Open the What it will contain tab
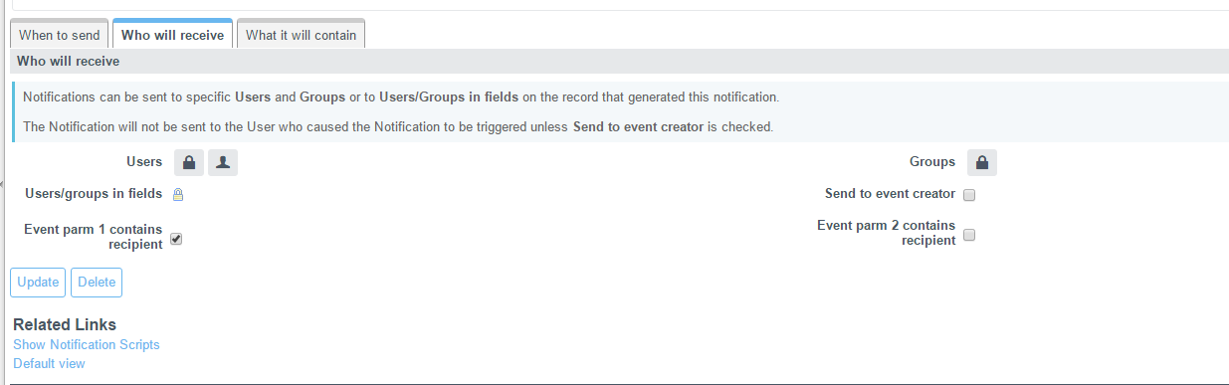Screen dimensions: 1229x385 coord(302,35)
